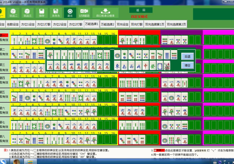
Task: Click the 四口机串口烧录 download icon
Action: (105, 13)
